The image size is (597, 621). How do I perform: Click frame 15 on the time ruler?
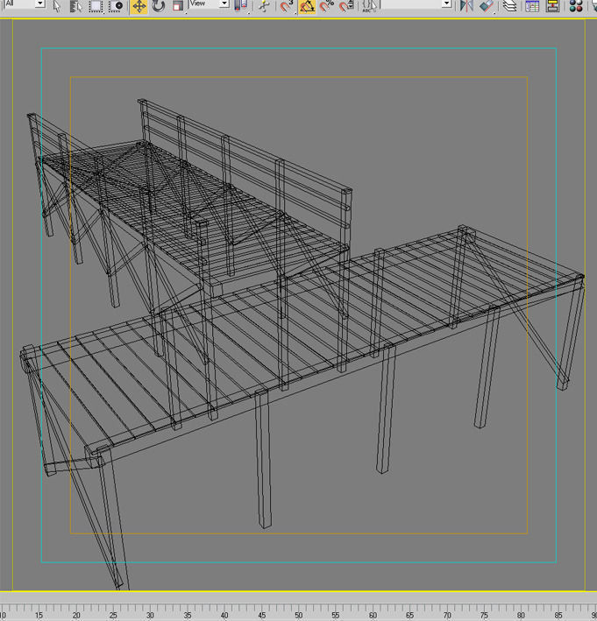coord(39,615)
